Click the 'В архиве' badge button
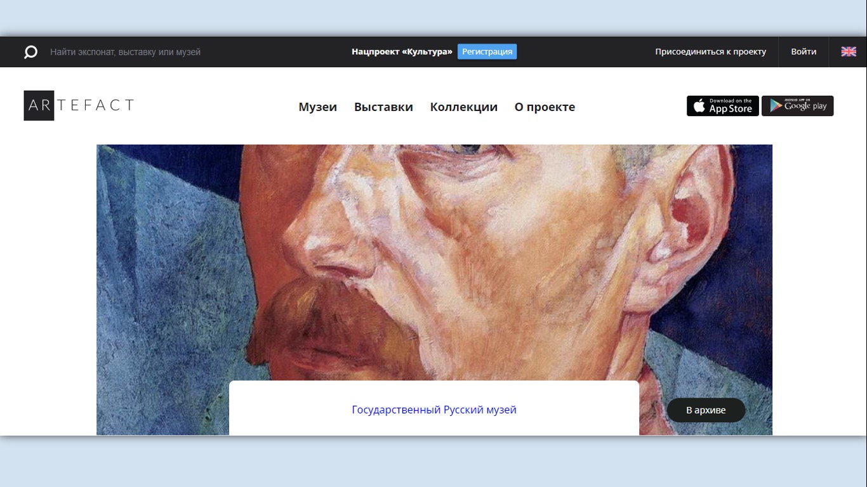The image size is (867, 487). coord(706,410)
